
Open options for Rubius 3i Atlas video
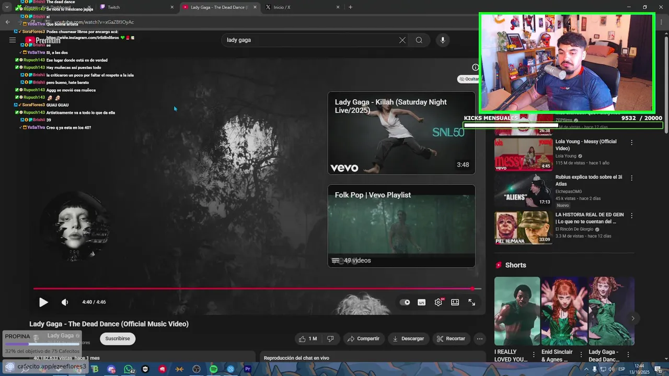(x=631, y=178)
